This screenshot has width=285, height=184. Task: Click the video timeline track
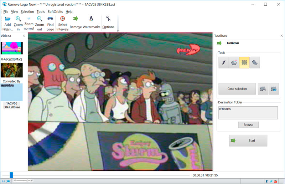tap(96, 175)
